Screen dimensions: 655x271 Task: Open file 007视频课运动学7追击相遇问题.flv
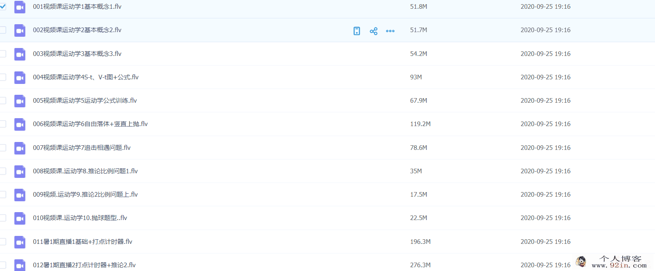click(x=82, y=147)
